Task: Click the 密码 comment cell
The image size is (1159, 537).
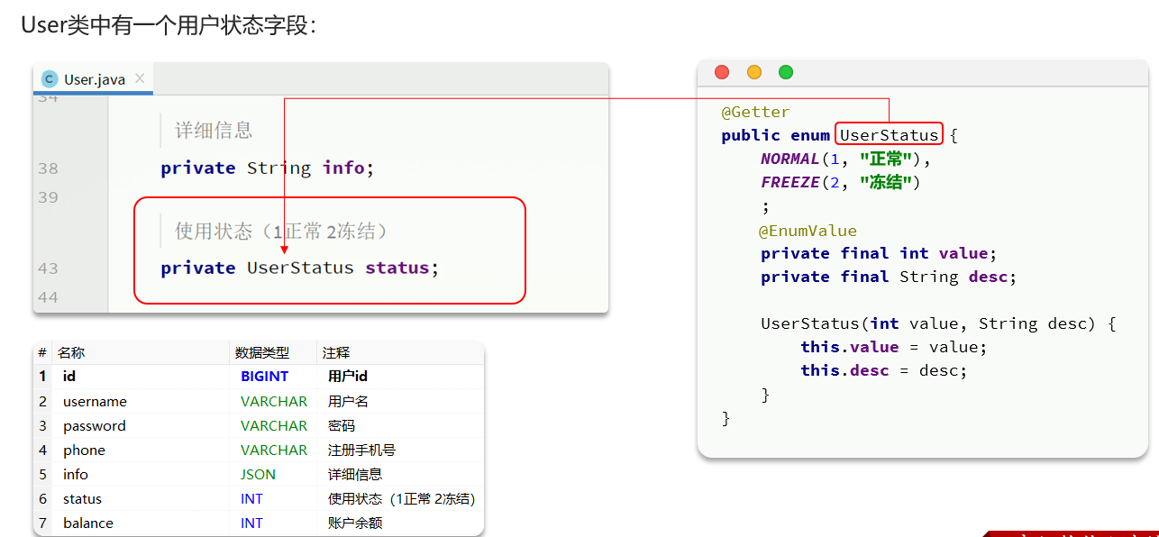Action: click(x=342, y=425)
